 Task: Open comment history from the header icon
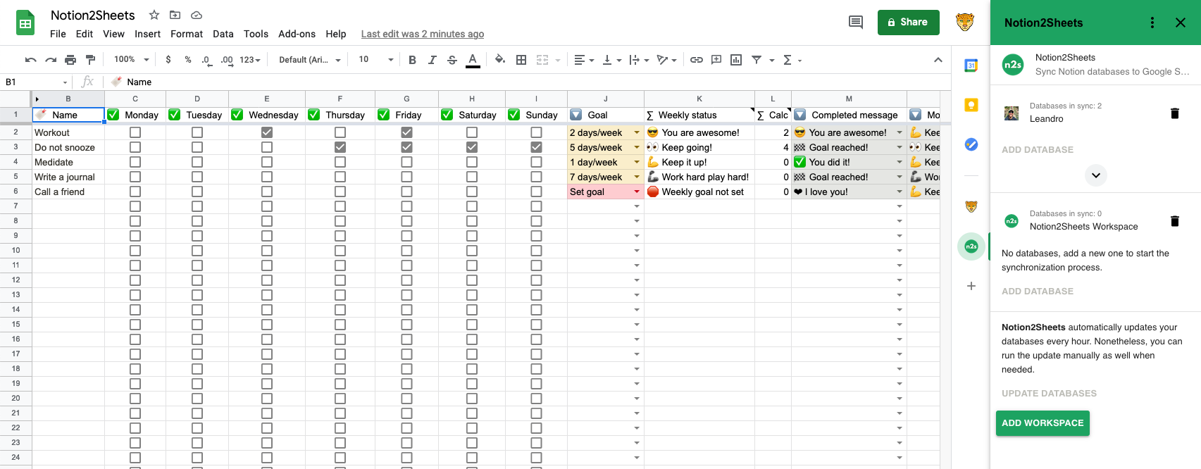click(856, 22)
